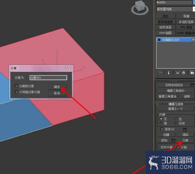Click the 多边形选择 button
Viewport: 195px width, 174px height.
click(186, 22)
